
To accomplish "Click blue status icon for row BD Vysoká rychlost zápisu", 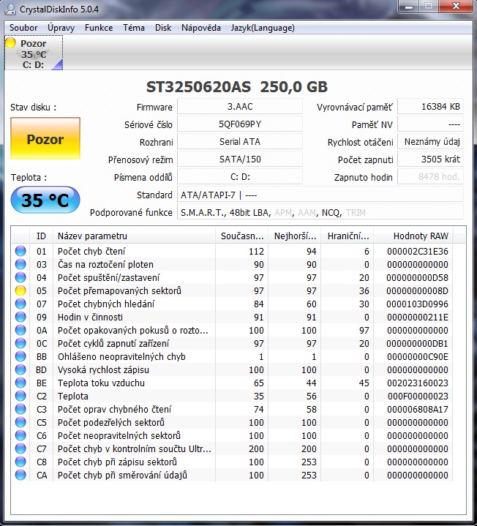I will coord(20,369).
